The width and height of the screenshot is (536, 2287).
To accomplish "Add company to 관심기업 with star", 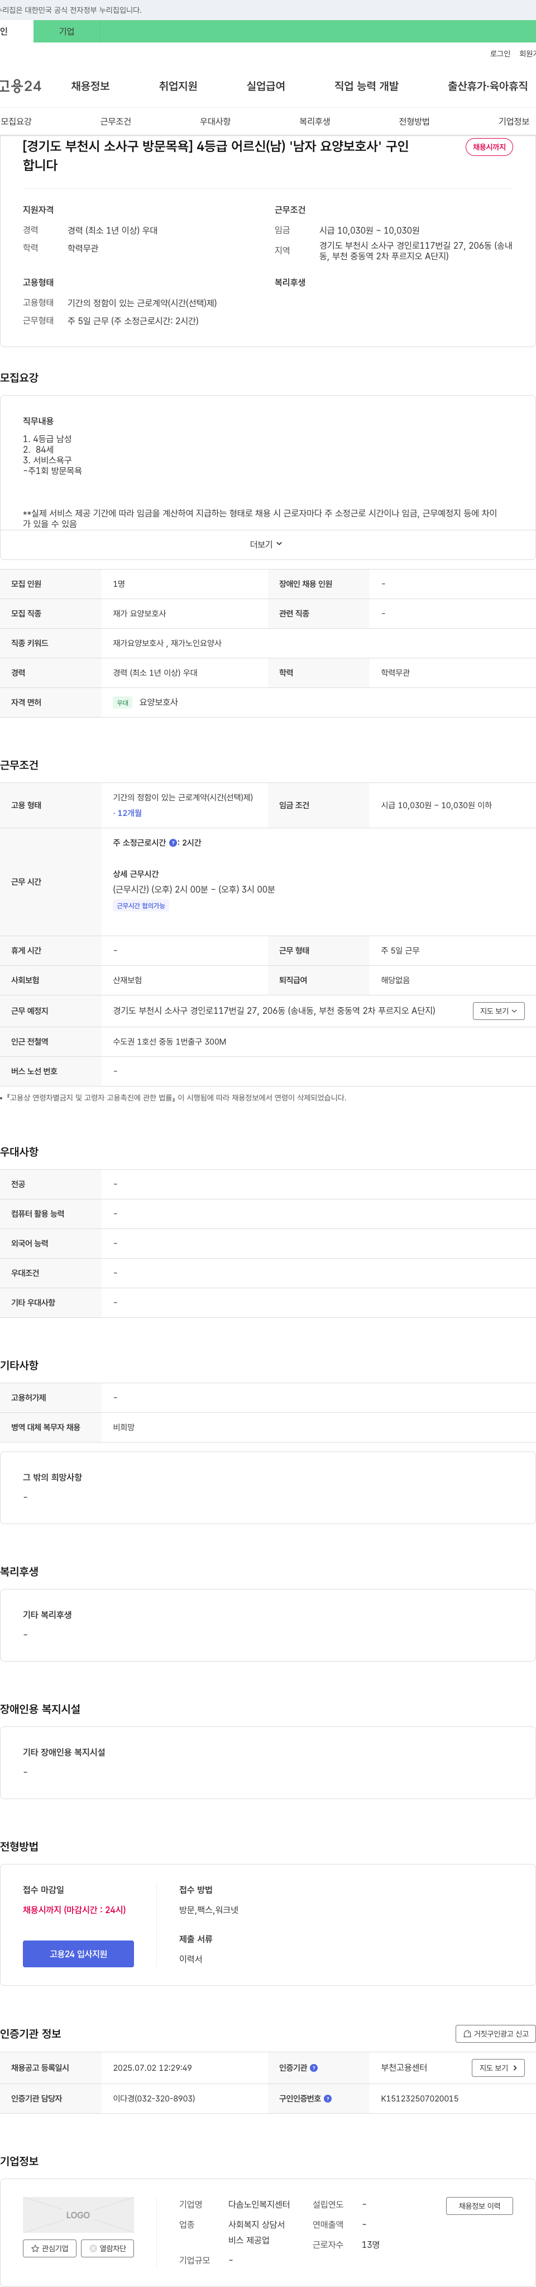I will pos(50,2249).
